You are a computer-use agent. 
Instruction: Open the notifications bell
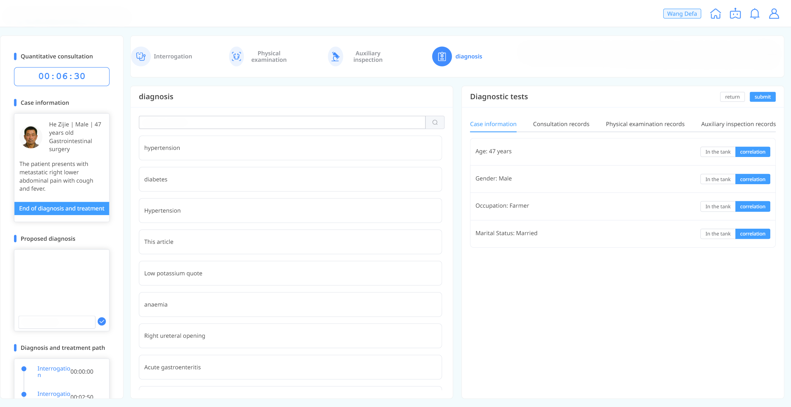pos(755,14)
